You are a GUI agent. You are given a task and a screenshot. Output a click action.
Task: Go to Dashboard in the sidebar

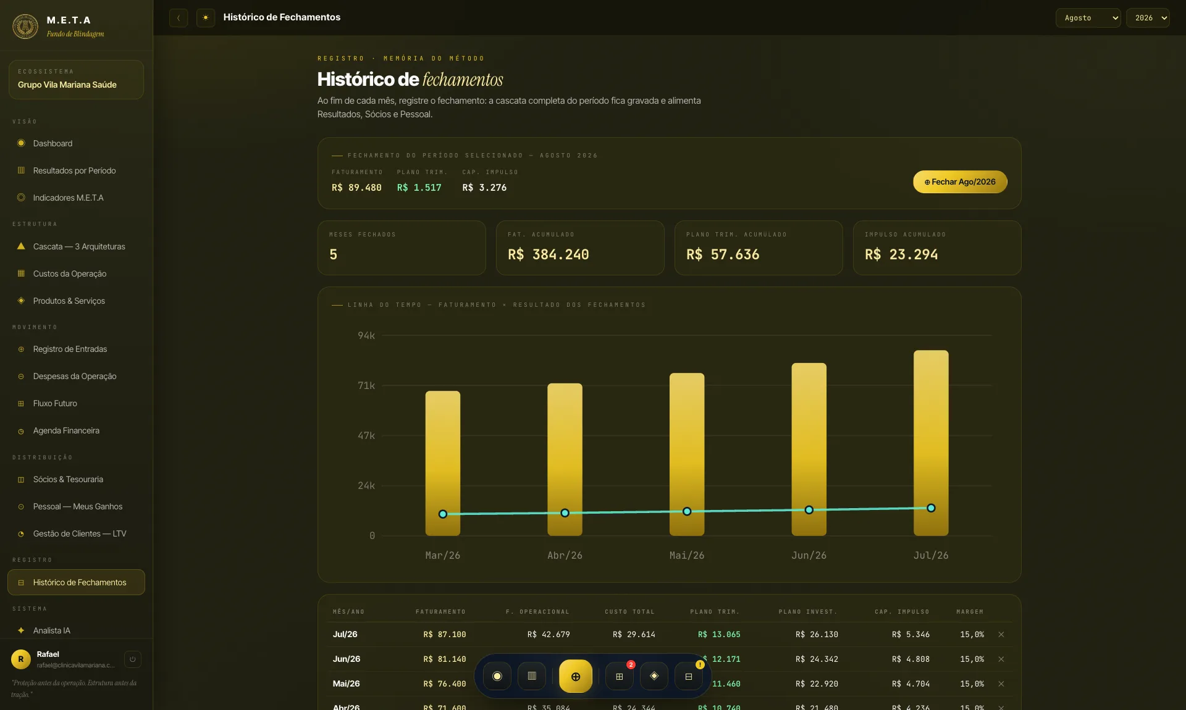(76, 143)
